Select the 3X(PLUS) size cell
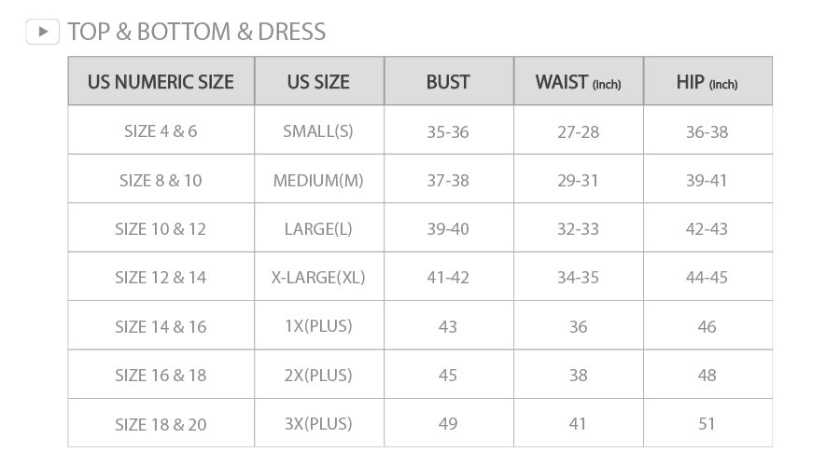Screen dimensions: 840x466 point(318,424)
